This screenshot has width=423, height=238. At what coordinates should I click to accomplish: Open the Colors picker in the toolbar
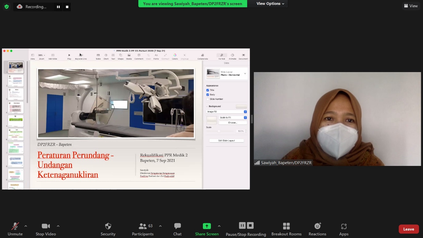pyautogui.click(x=175, y=56)
